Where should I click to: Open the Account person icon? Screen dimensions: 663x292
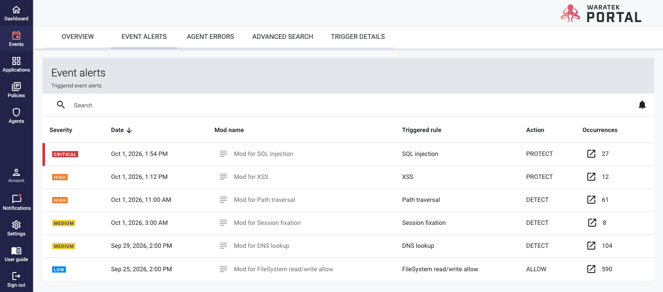coord(16,172)
